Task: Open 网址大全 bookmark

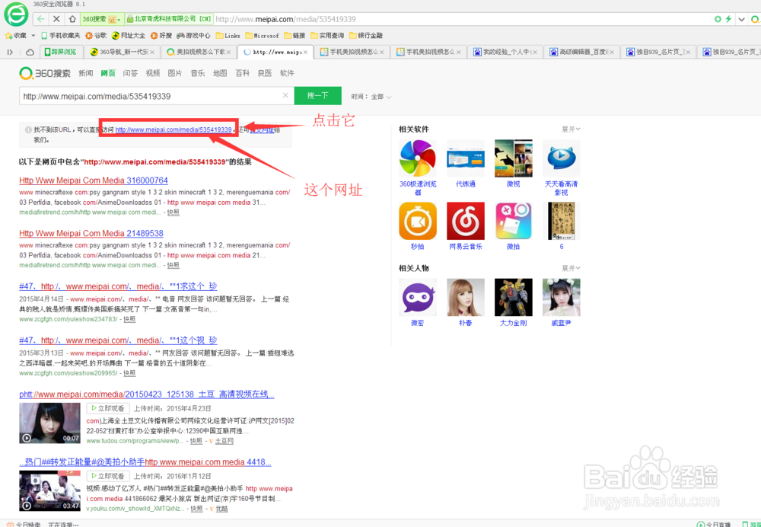Action: (x=129, y=36)
